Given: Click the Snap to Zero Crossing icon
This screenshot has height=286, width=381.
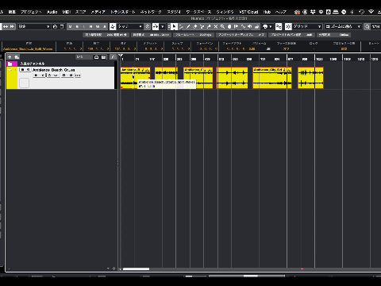Looking at the screenshot, I should [279, 26].
